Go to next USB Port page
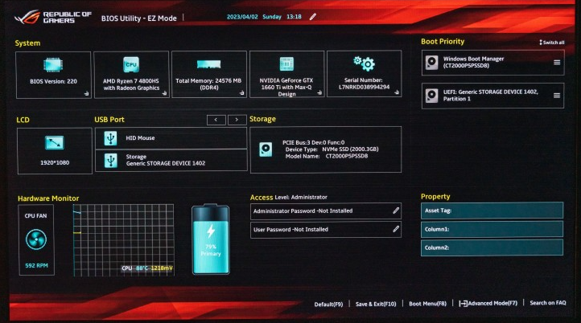Viewport: 581px width, 323px height. tap(237, 120)
